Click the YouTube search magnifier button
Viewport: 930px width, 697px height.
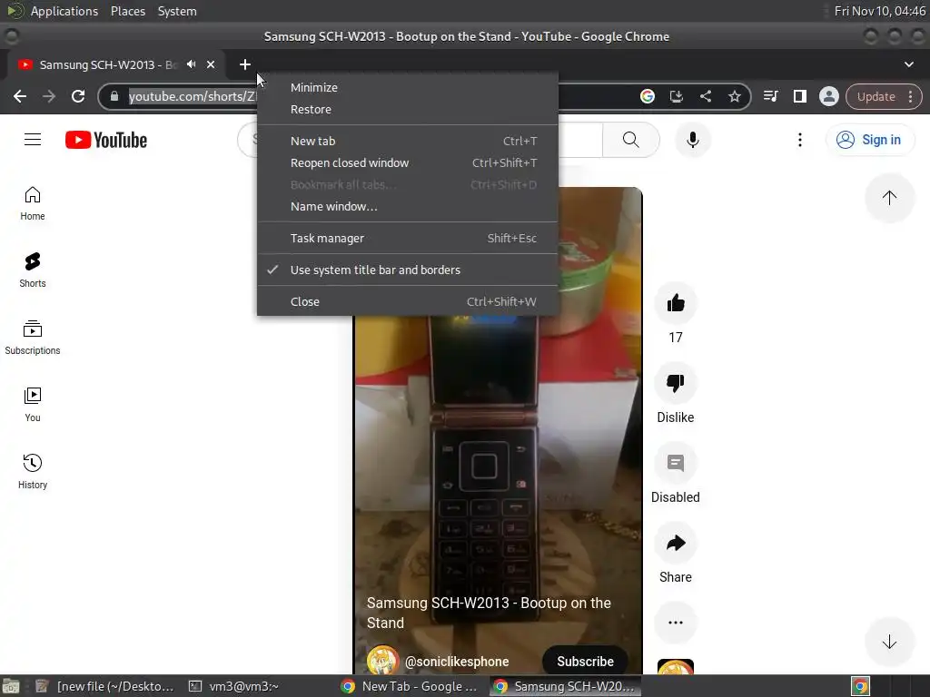pyautogui.click(x=631, y=140)
